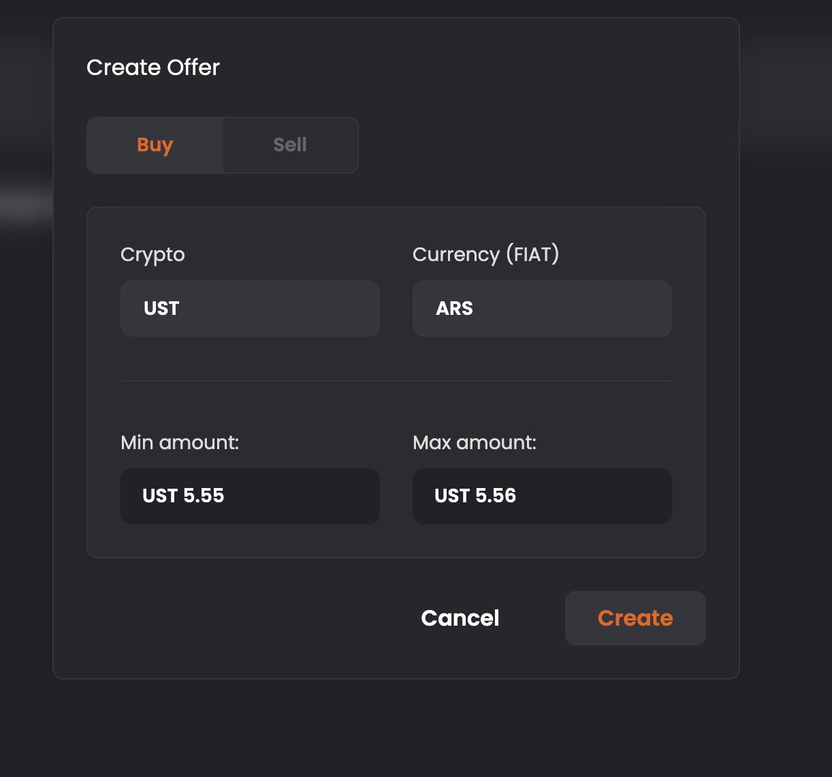
Task: Click the Max amount input field
Action: (542, 496)
